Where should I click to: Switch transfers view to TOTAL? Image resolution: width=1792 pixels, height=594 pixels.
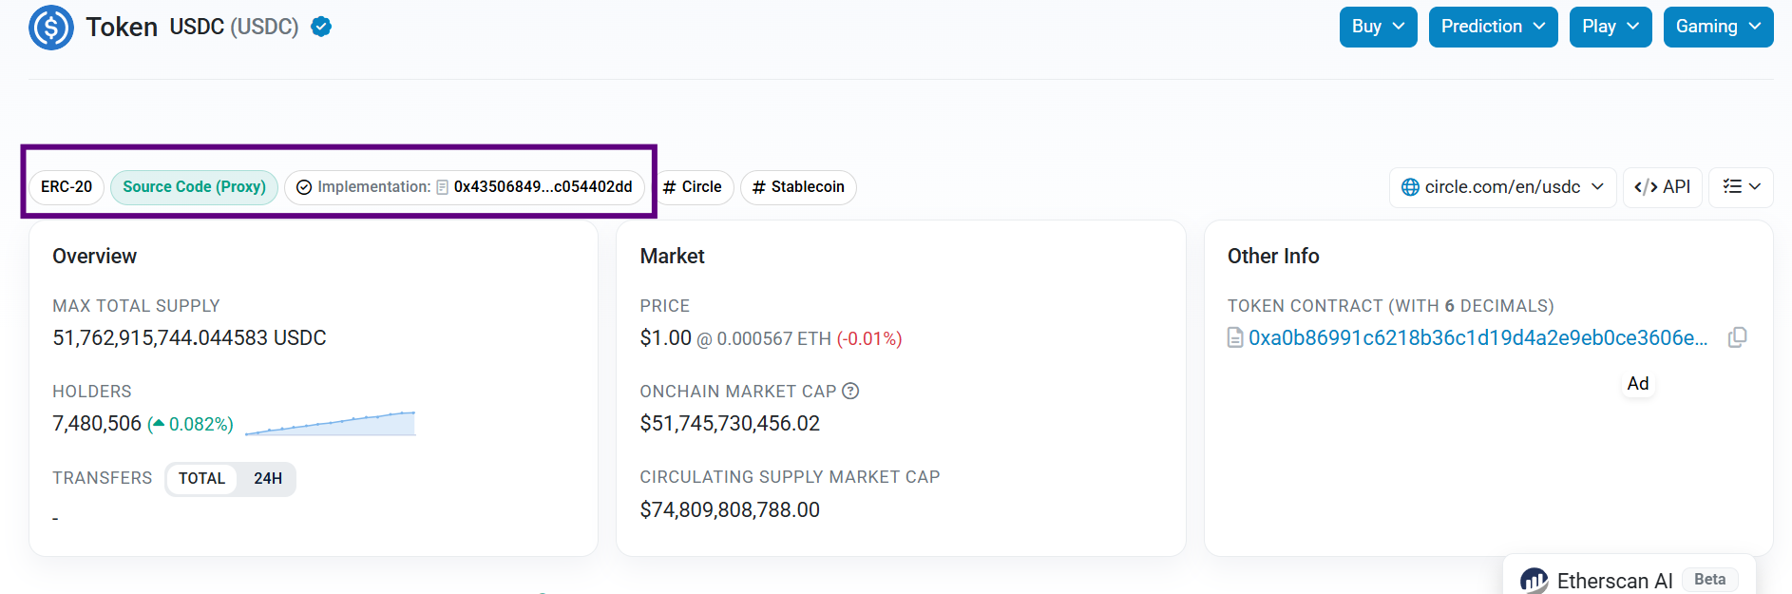[202, 479]
